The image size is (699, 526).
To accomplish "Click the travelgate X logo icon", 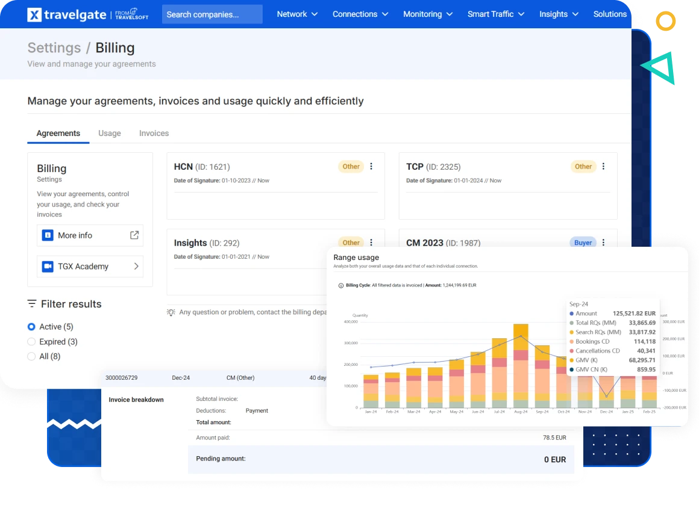I will coord(34,14).
